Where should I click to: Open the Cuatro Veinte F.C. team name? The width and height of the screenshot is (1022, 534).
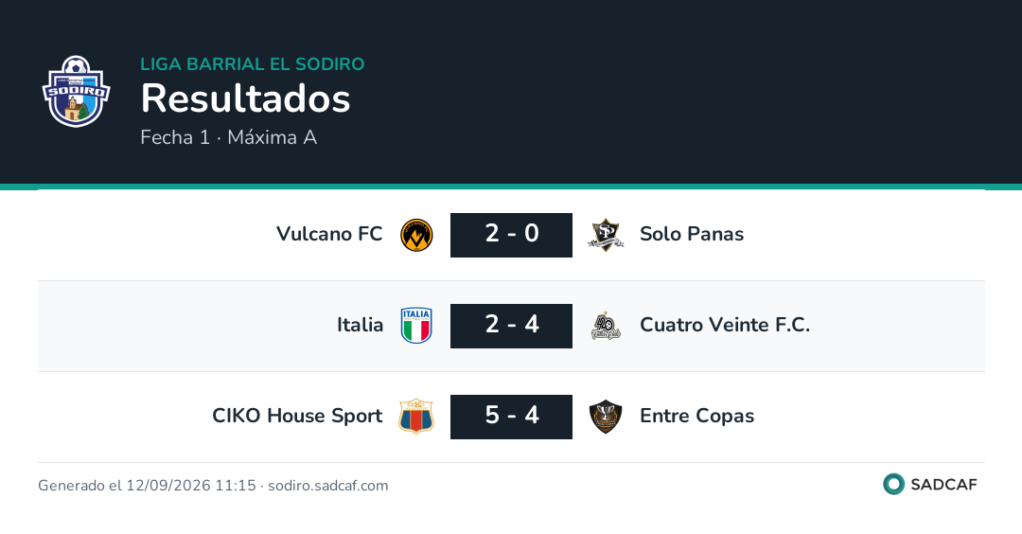click(x=725, y=324)
